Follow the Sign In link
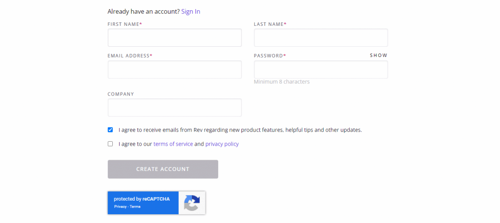 (x=191, y=12)
